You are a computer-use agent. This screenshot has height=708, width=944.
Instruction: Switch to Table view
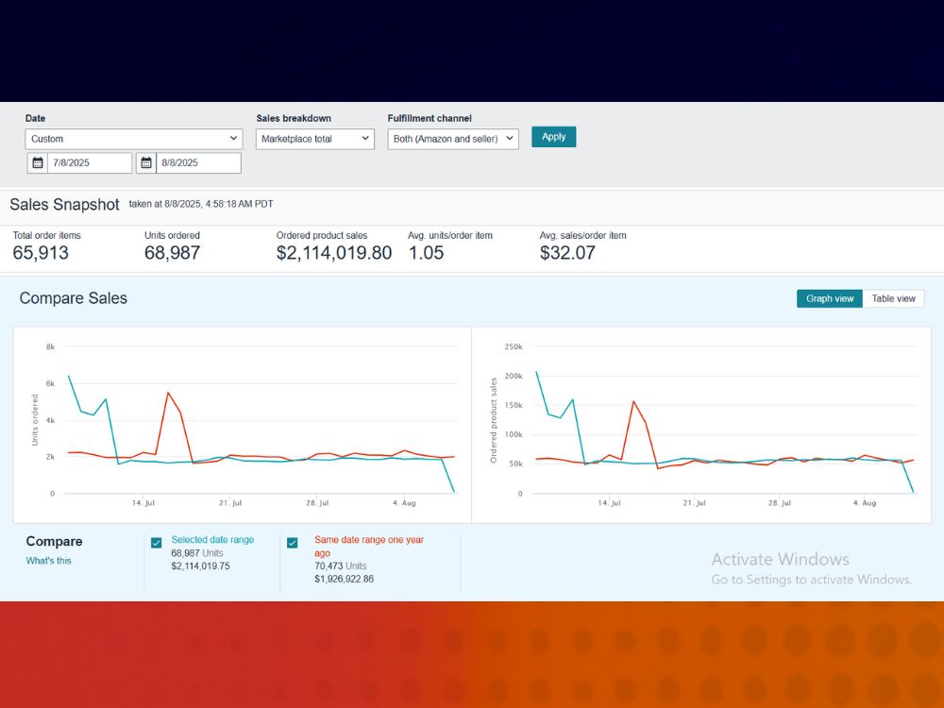pos(893,298)
